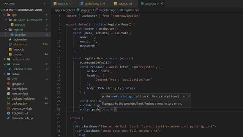243x137 pixels.
Task: Open route.js in the explorer tree
Action: pyautogui.click(x=20, y=25)
